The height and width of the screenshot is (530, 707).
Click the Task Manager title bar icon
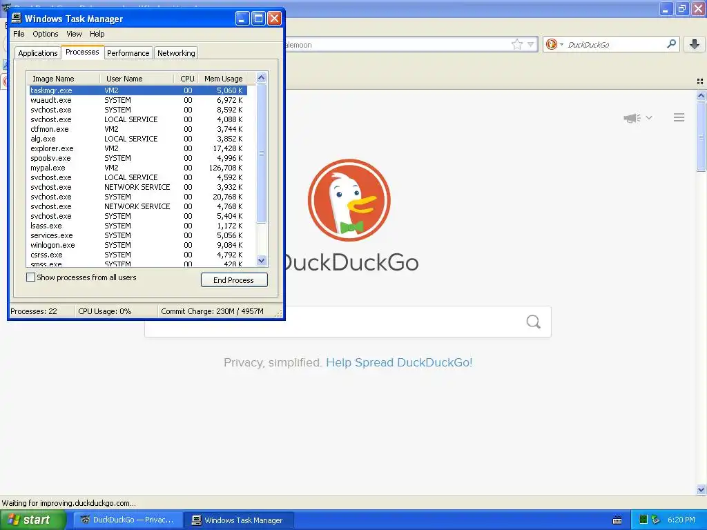click(17, 19)
